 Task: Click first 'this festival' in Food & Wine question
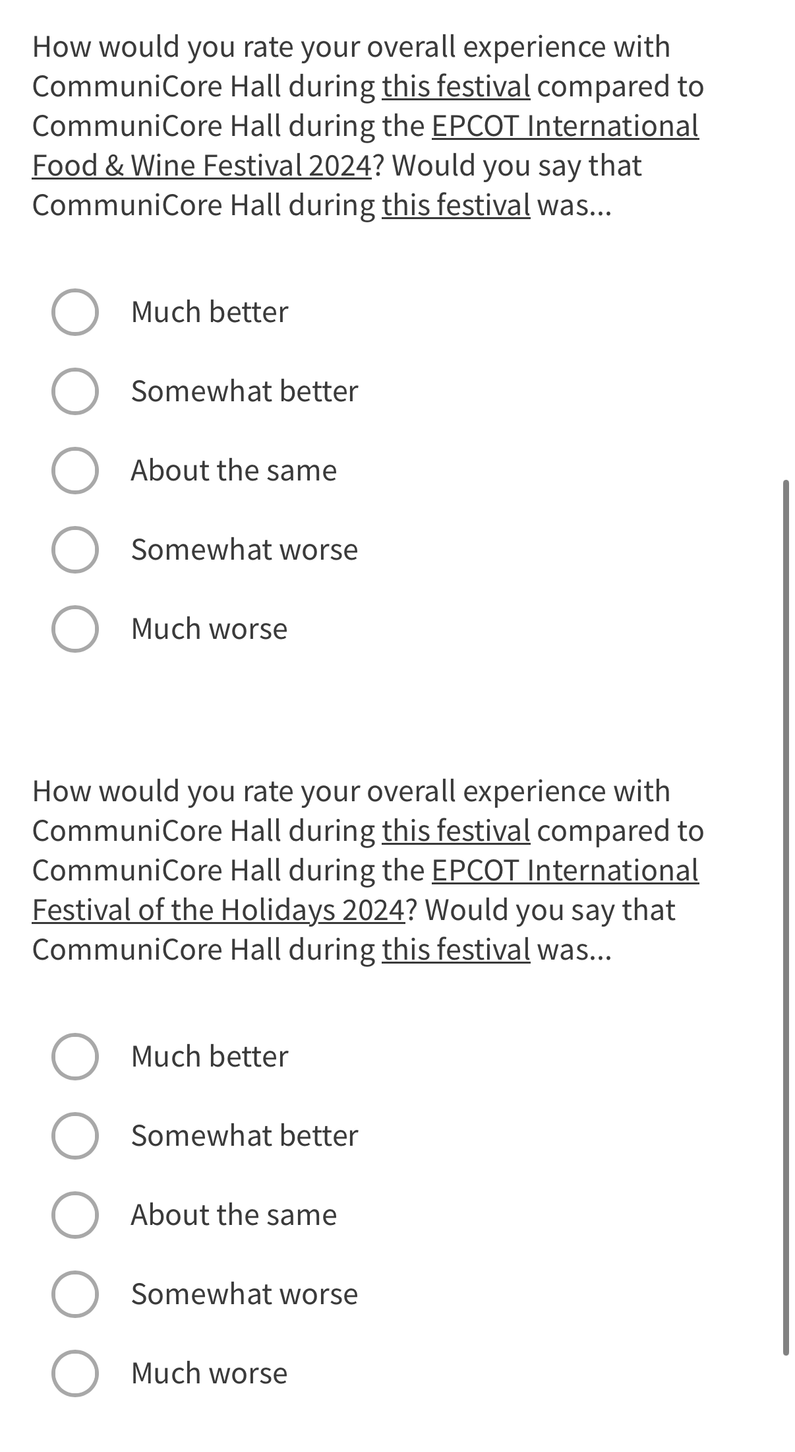[456, 86]
